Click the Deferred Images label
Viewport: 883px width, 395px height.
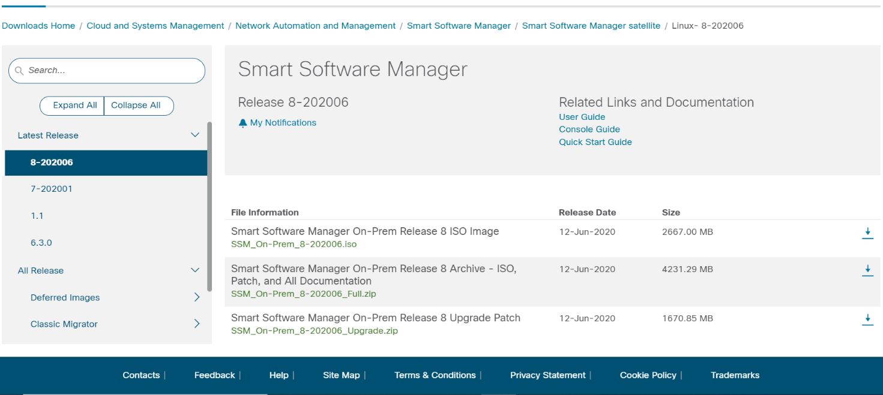pyautogui.click(x=65, y=297)
